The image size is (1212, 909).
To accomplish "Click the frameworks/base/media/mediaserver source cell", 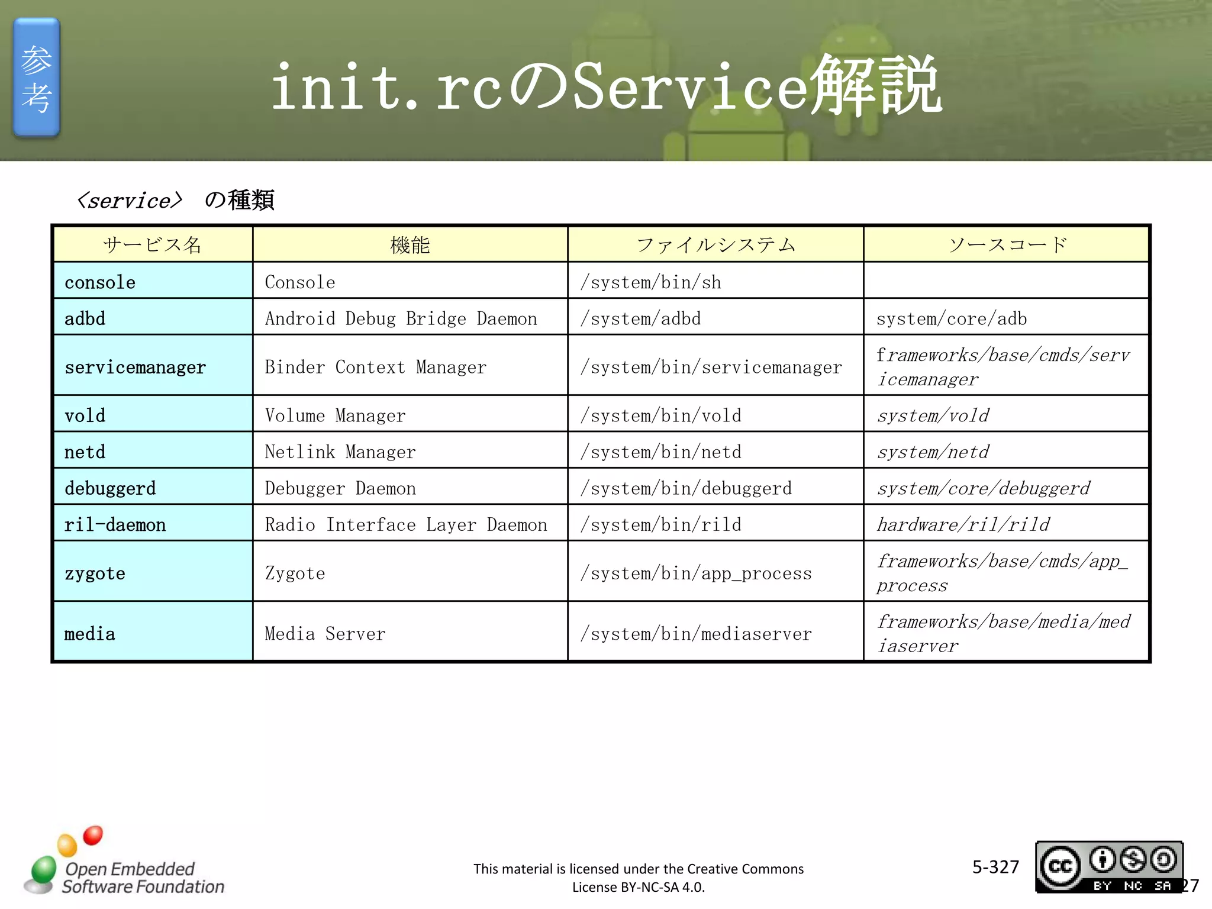I will [x=1006, y=631].
